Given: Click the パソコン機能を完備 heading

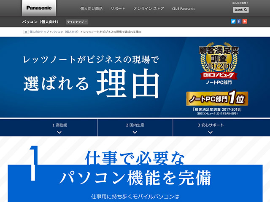Looking at the screenshot, I should coord(135,178).
